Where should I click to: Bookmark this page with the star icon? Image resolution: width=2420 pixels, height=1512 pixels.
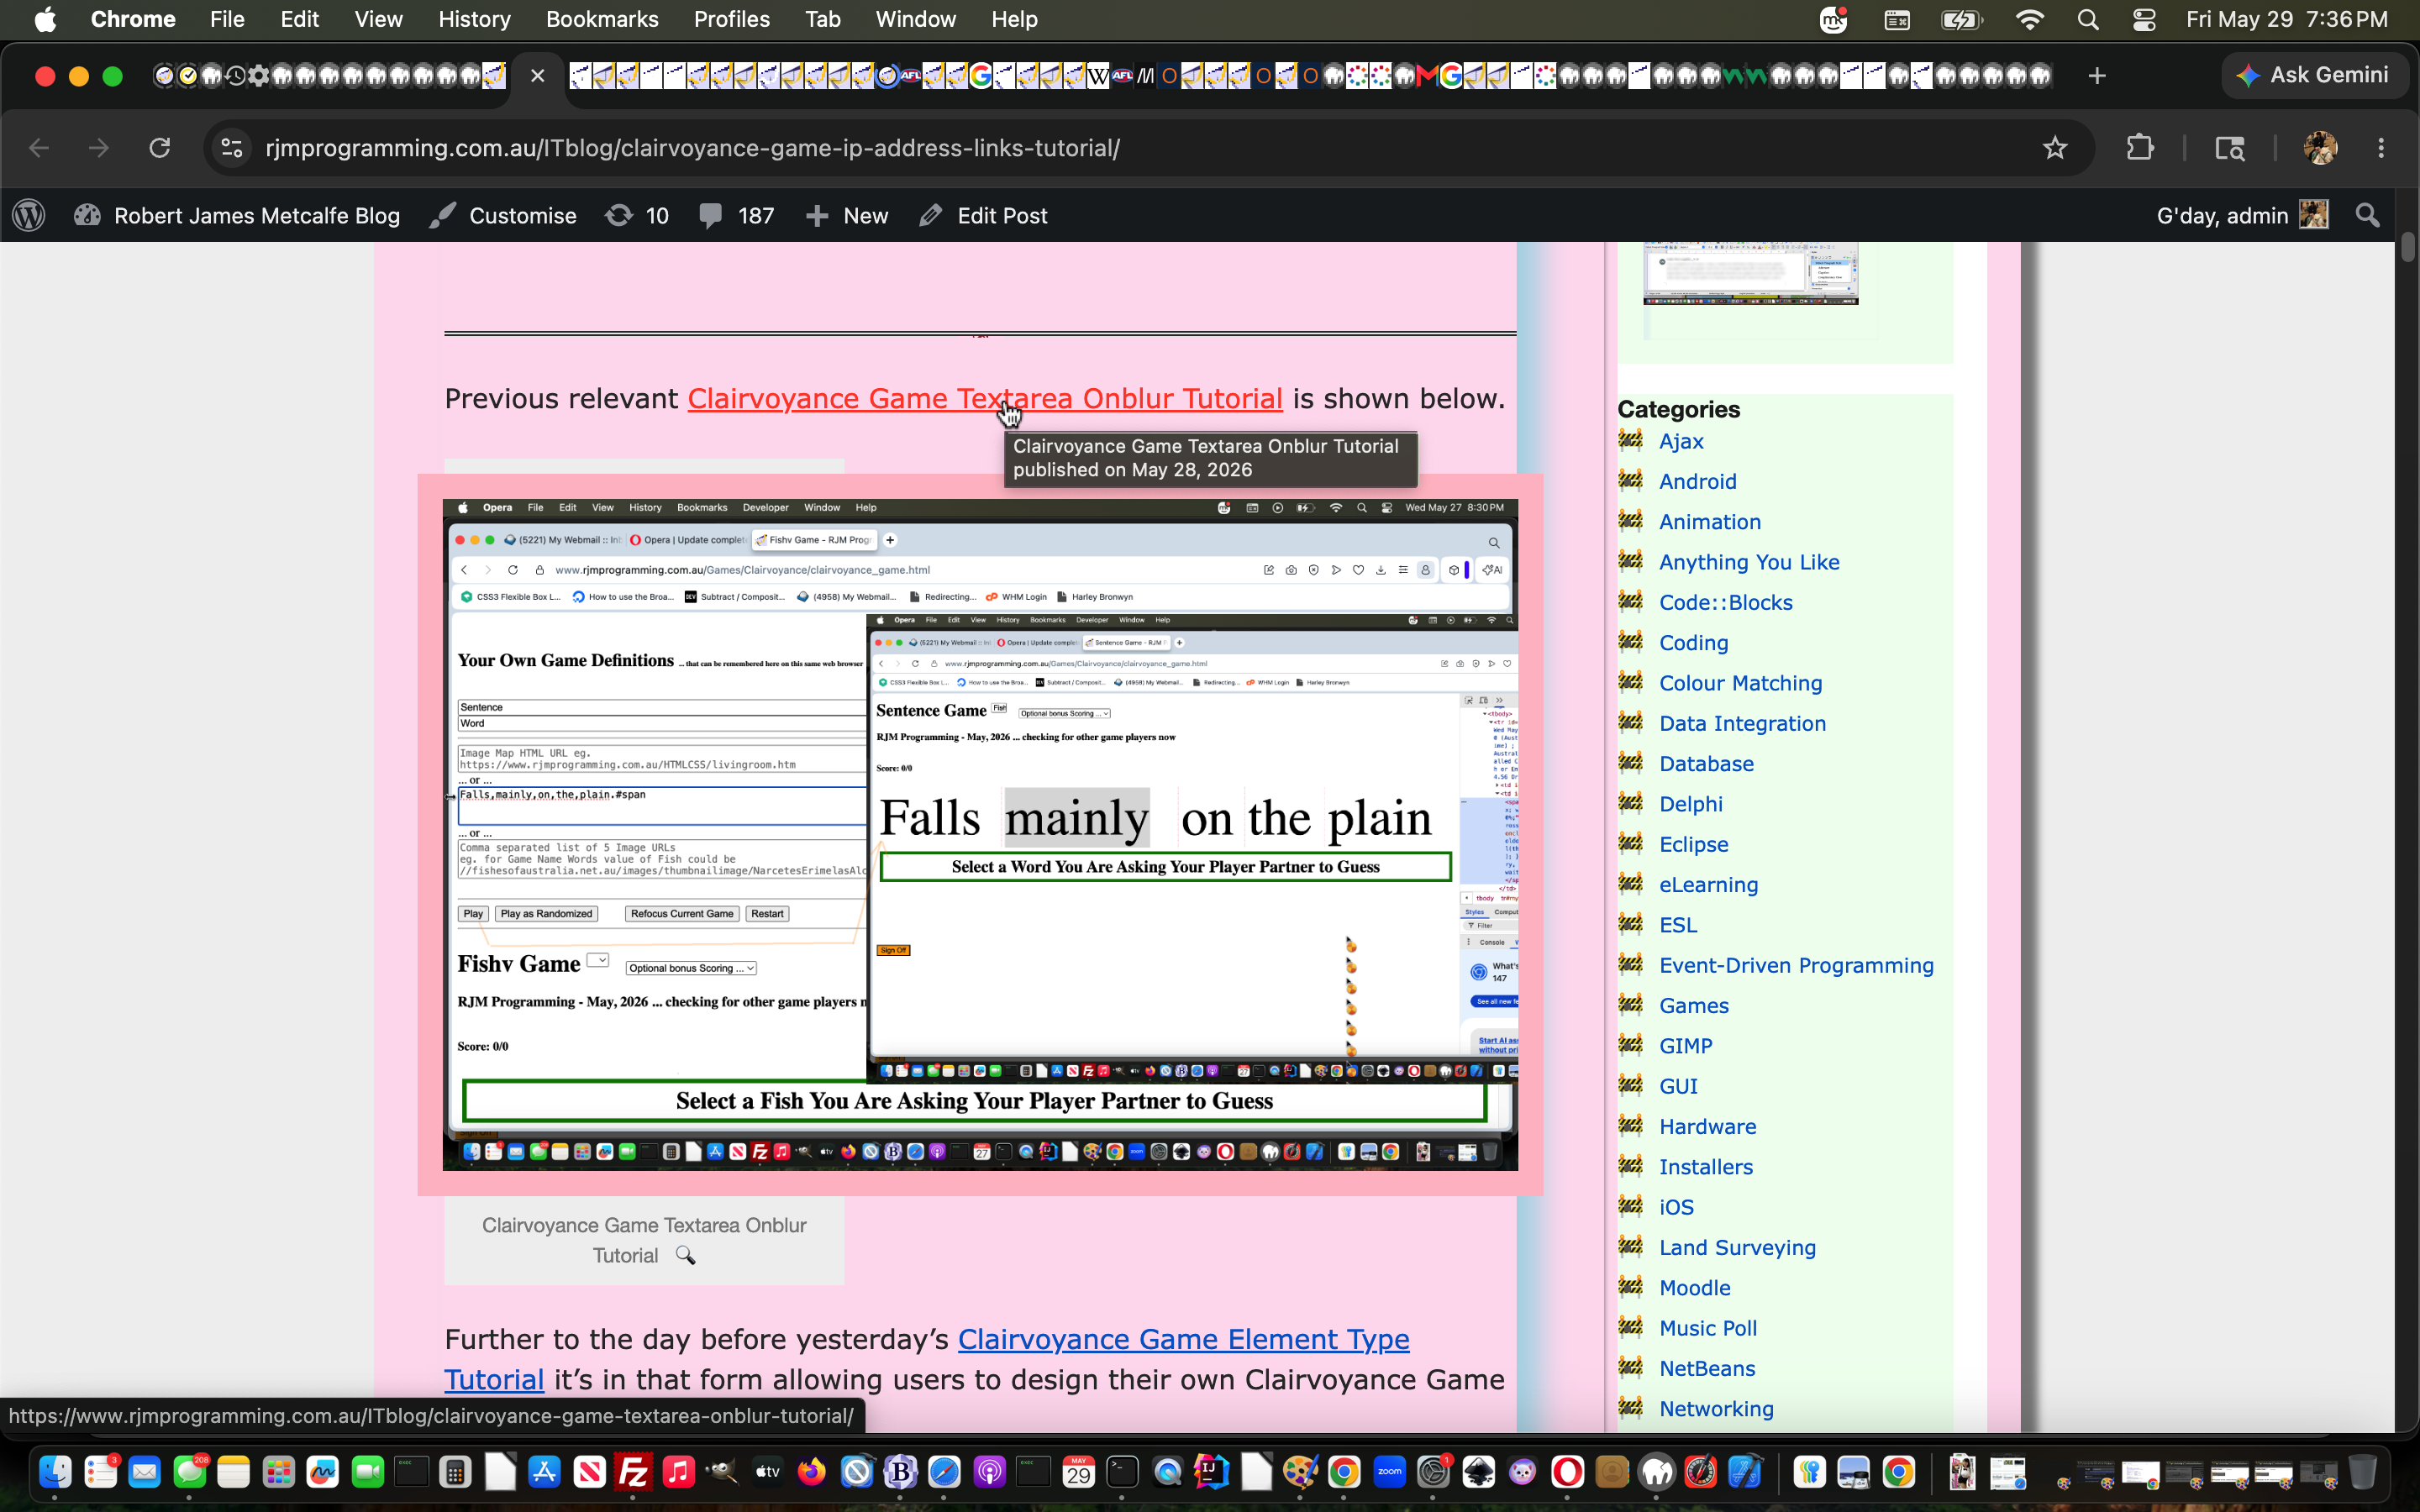pos(2055,148)
